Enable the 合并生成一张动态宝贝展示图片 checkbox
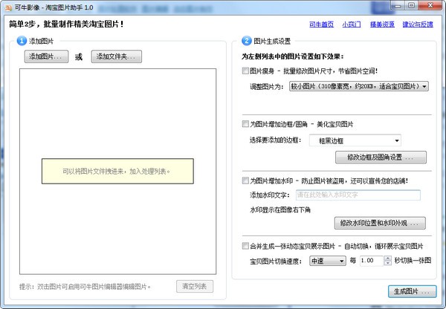446x309 pixels. point(245,246)
